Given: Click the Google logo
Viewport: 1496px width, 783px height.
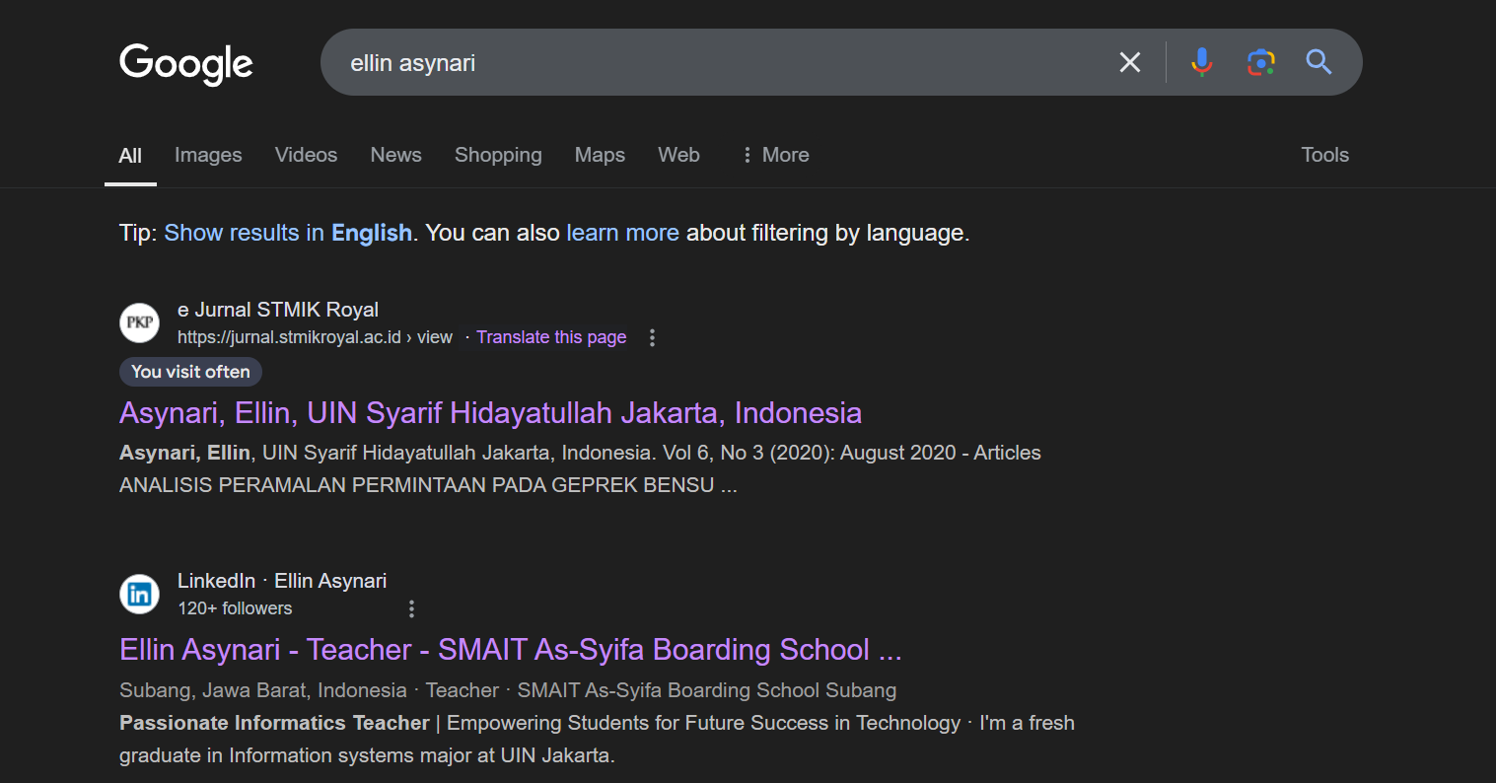Looking at the screenshot, I should (185, 63).
